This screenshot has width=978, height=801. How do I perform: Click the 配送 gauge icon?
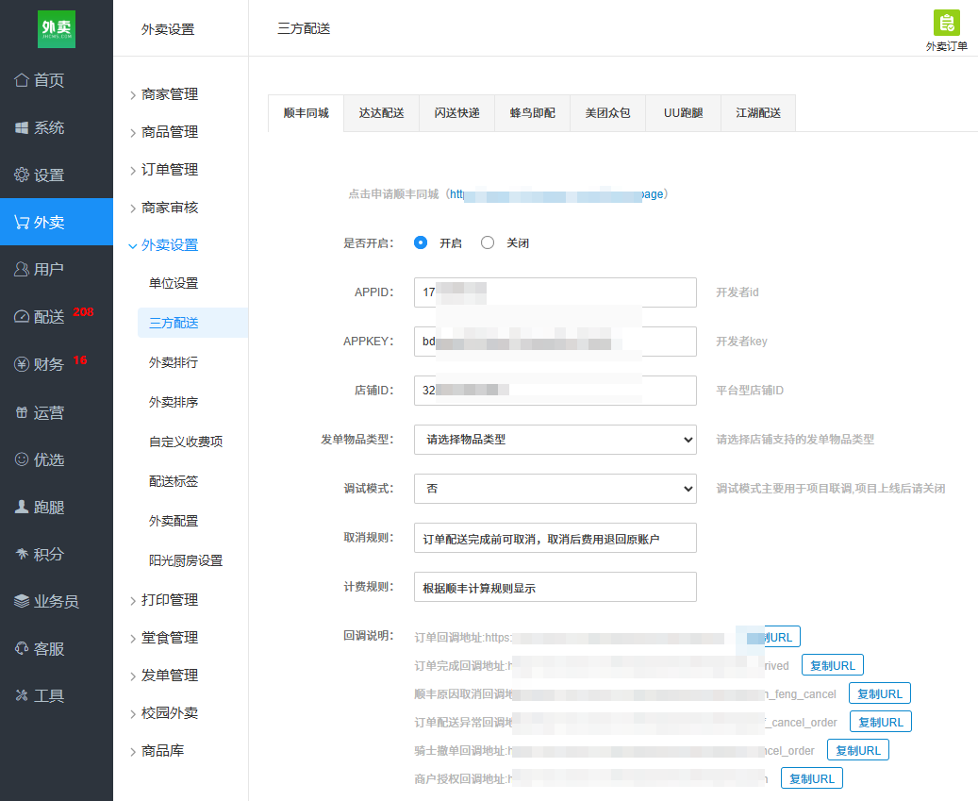pyautogui.click(x=22, y=317)
